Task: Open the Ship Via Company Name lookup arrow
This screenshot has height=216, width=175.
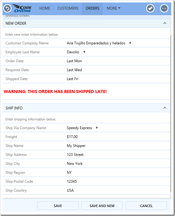Action: [97, 128]
